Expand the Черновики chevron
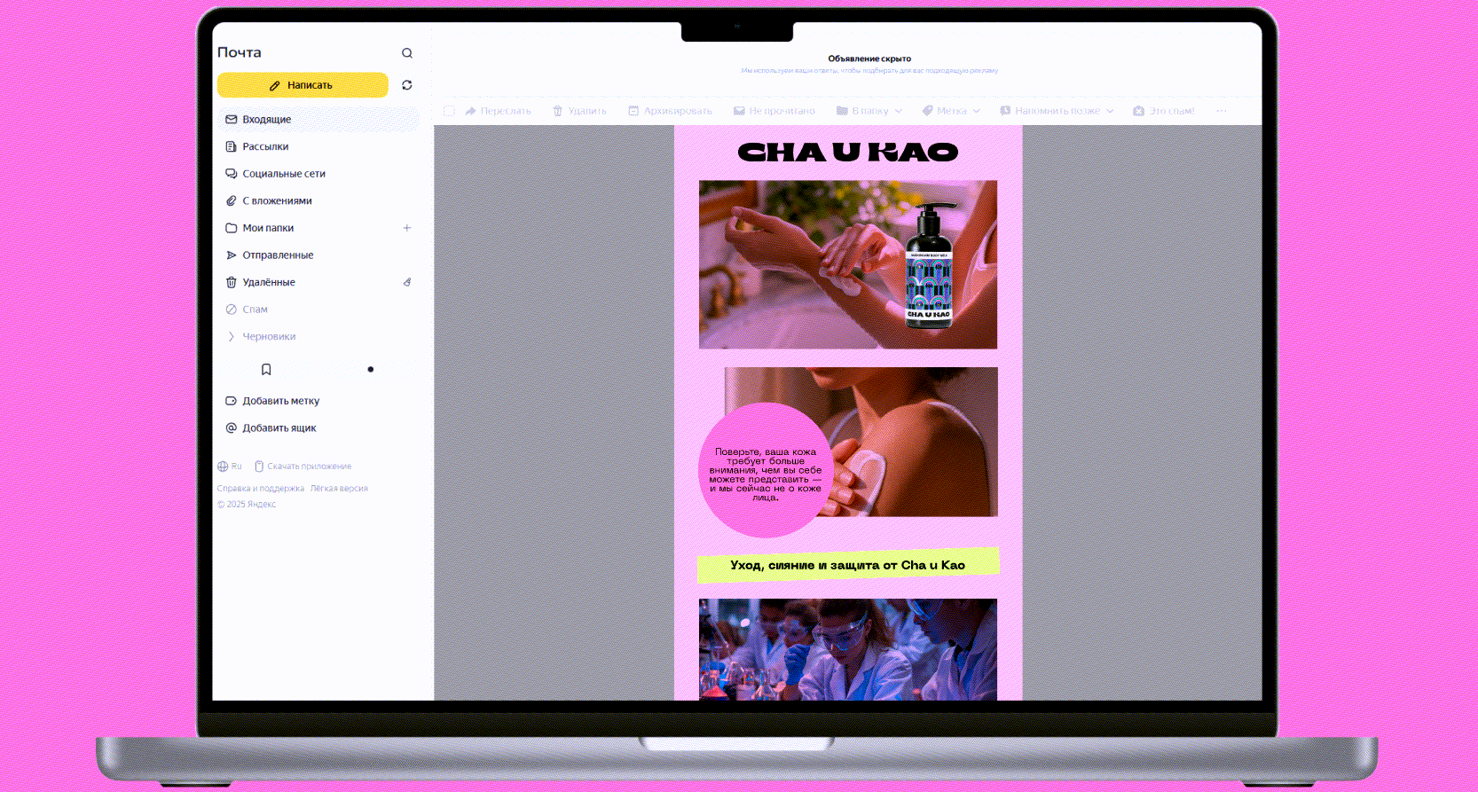1478x792 pixels. point(232,337)
